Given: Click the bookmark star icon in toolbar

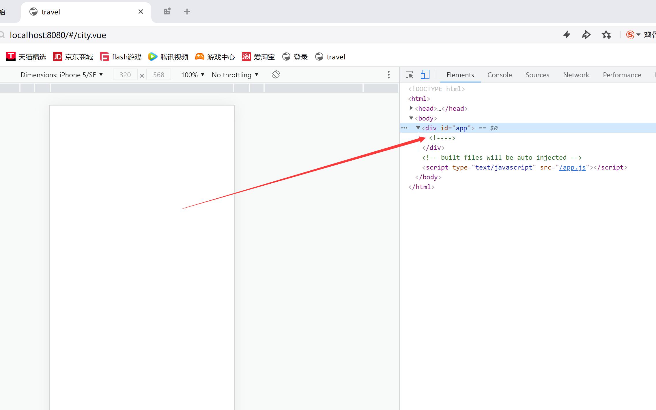Looking at the screenshot, I should [606, 35].
